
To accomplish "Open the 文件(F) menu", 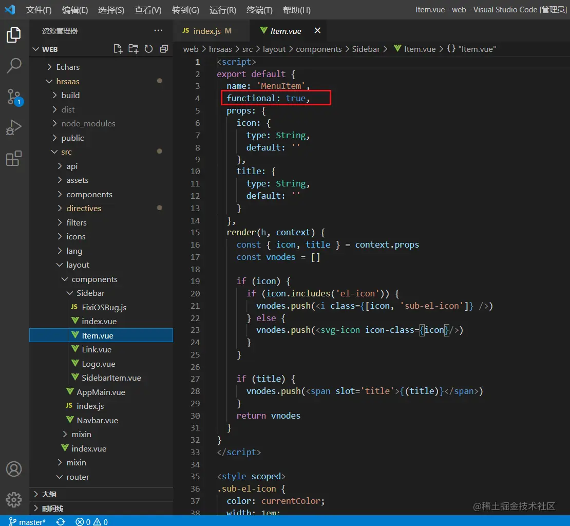I will coord(39,10).
